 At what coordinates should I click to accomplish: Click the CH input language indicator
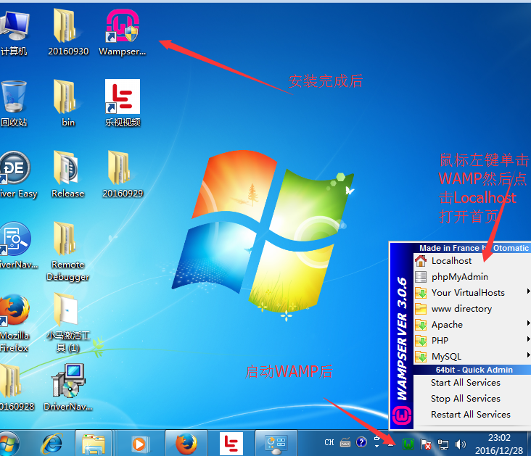pyautogui.click(x=329, y=442)
